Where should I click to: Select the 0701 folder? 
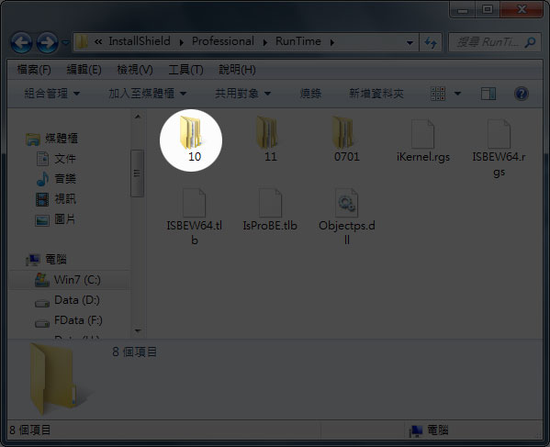pos(346,140)
